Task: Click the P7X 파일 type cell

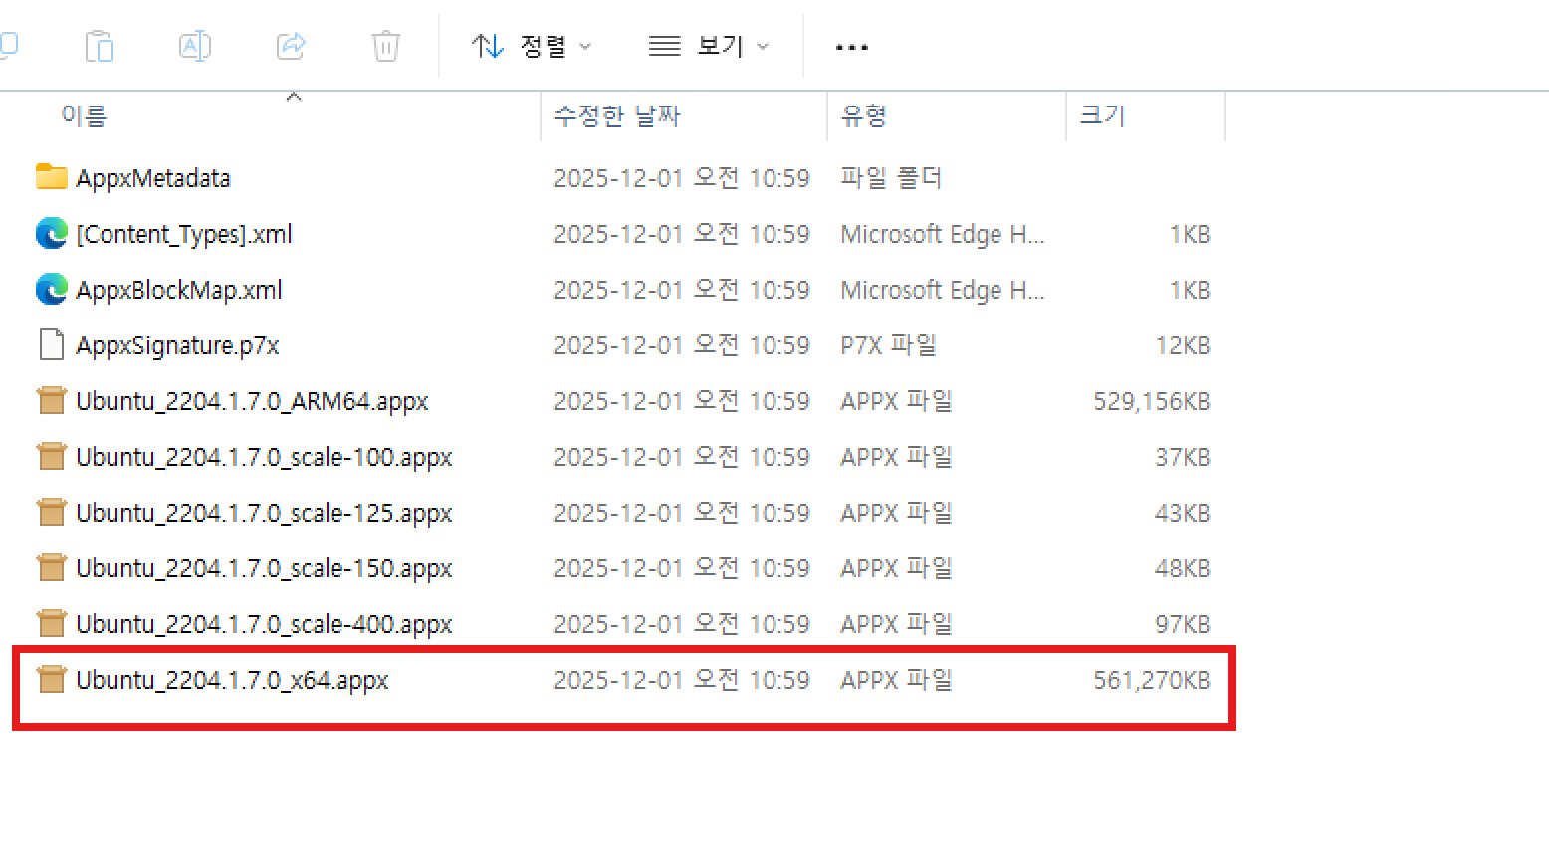Action: tap(889, 345)
